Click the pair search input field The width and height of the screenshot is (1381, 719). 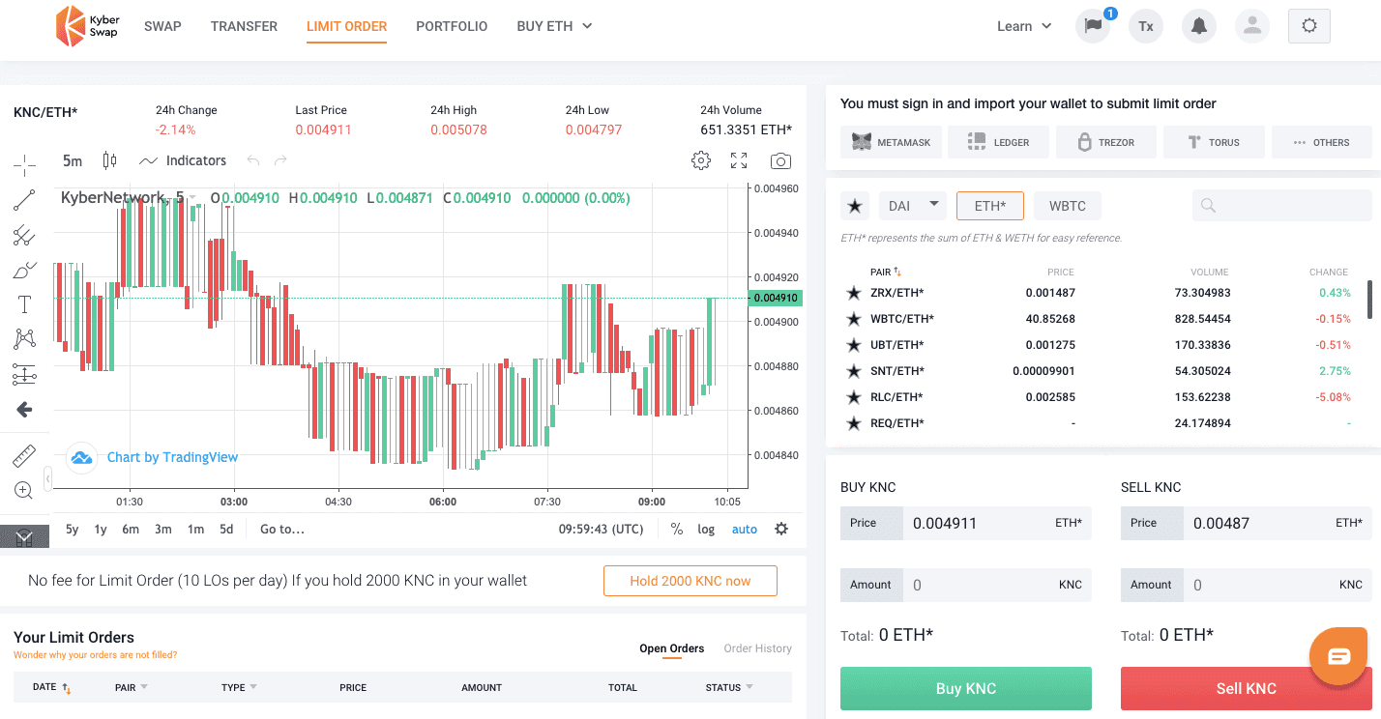(1282, 205)
